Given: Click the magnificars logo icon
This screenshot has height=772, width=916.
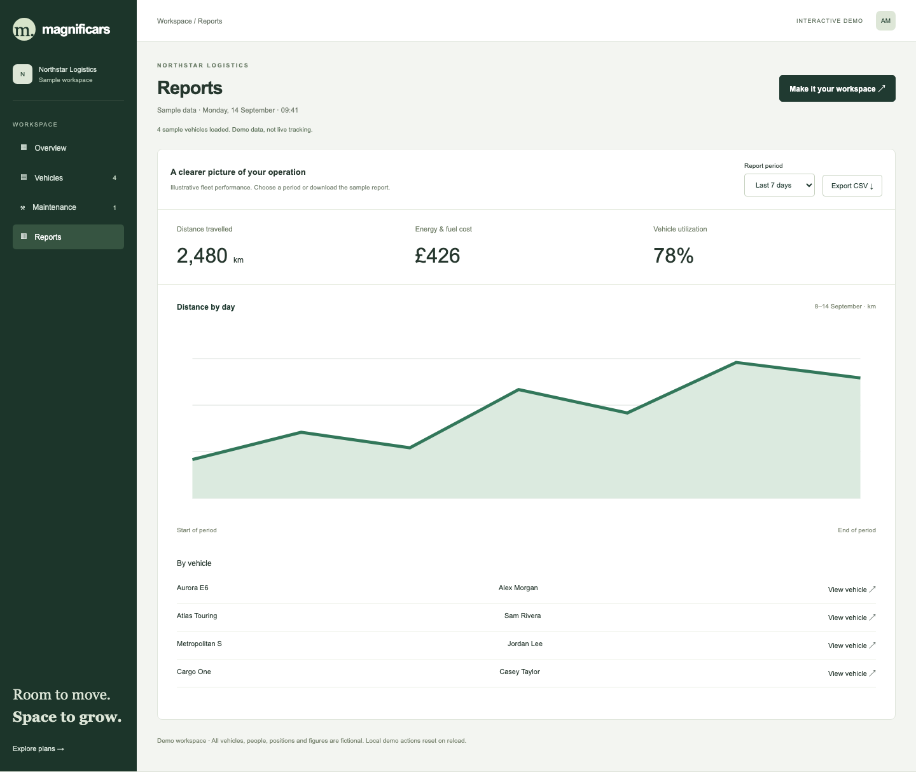Looking at the screenshot, I should click(24, 29).
